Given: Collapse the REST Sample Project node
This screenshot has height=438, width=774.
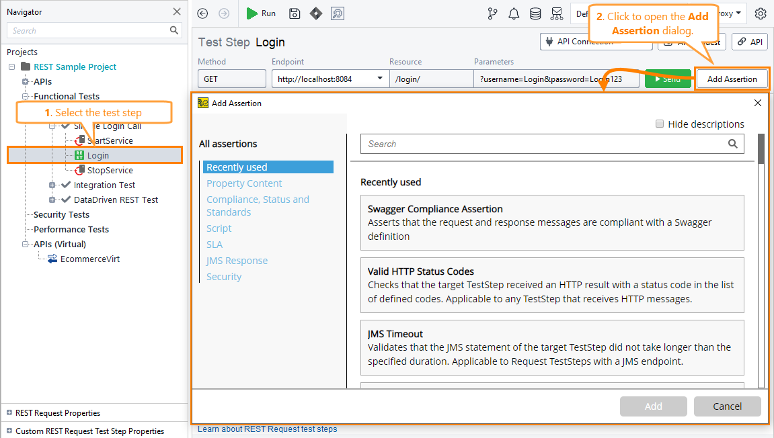Looking at the screenshot, I should coord(11,67).
